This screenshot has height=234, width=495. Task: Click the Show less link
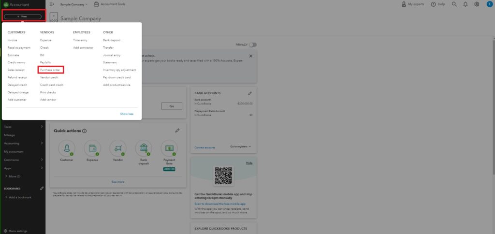(127, 114)
